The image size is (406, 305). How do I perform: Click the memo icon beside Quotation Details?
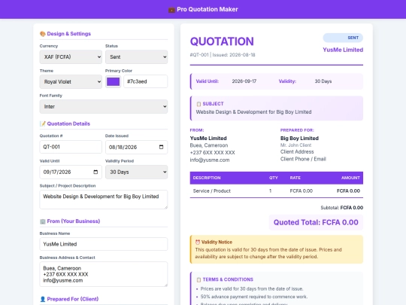[x=42, y=124]
